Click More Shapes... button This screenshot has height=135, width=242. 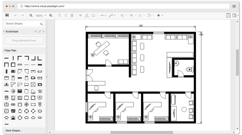[14, 131]
